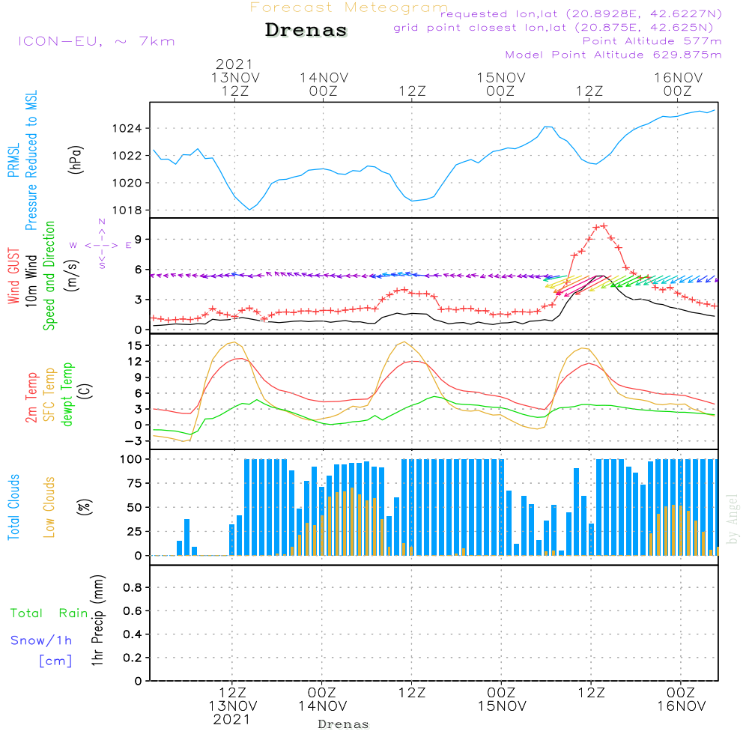
Task: Click the '100' cloud cover tick label
Action: tap(131, 459)
